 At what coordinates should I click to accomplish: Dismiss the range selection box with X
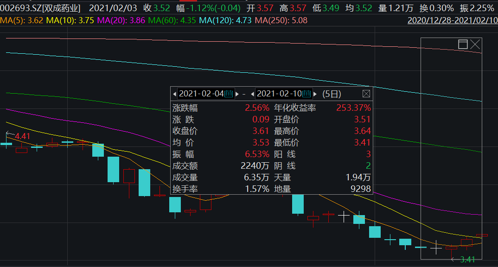475,44
